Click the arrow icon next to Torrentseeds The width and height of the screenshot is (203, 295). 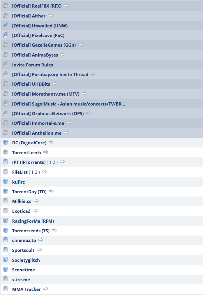tap(54, 230)
